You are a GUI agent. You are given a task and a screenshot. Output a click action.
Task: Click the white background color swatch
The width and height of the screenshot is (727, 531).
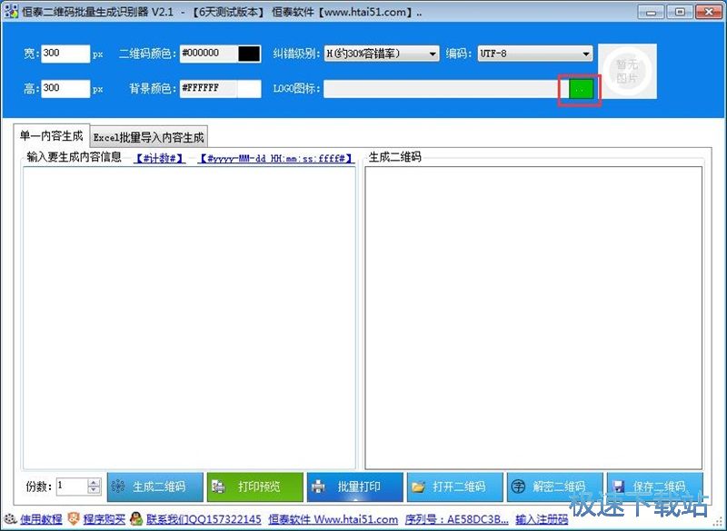pyautogui.click(x=249, y=88)
